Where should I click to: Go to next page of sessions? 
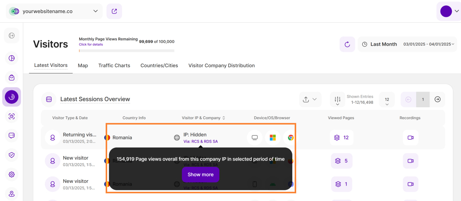coord(437,100)
